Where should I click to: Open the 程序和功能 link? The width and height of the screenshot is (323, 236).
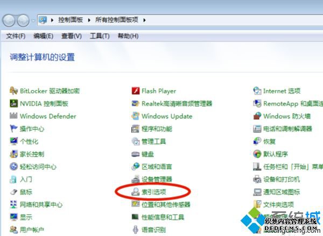coord(157,129)
